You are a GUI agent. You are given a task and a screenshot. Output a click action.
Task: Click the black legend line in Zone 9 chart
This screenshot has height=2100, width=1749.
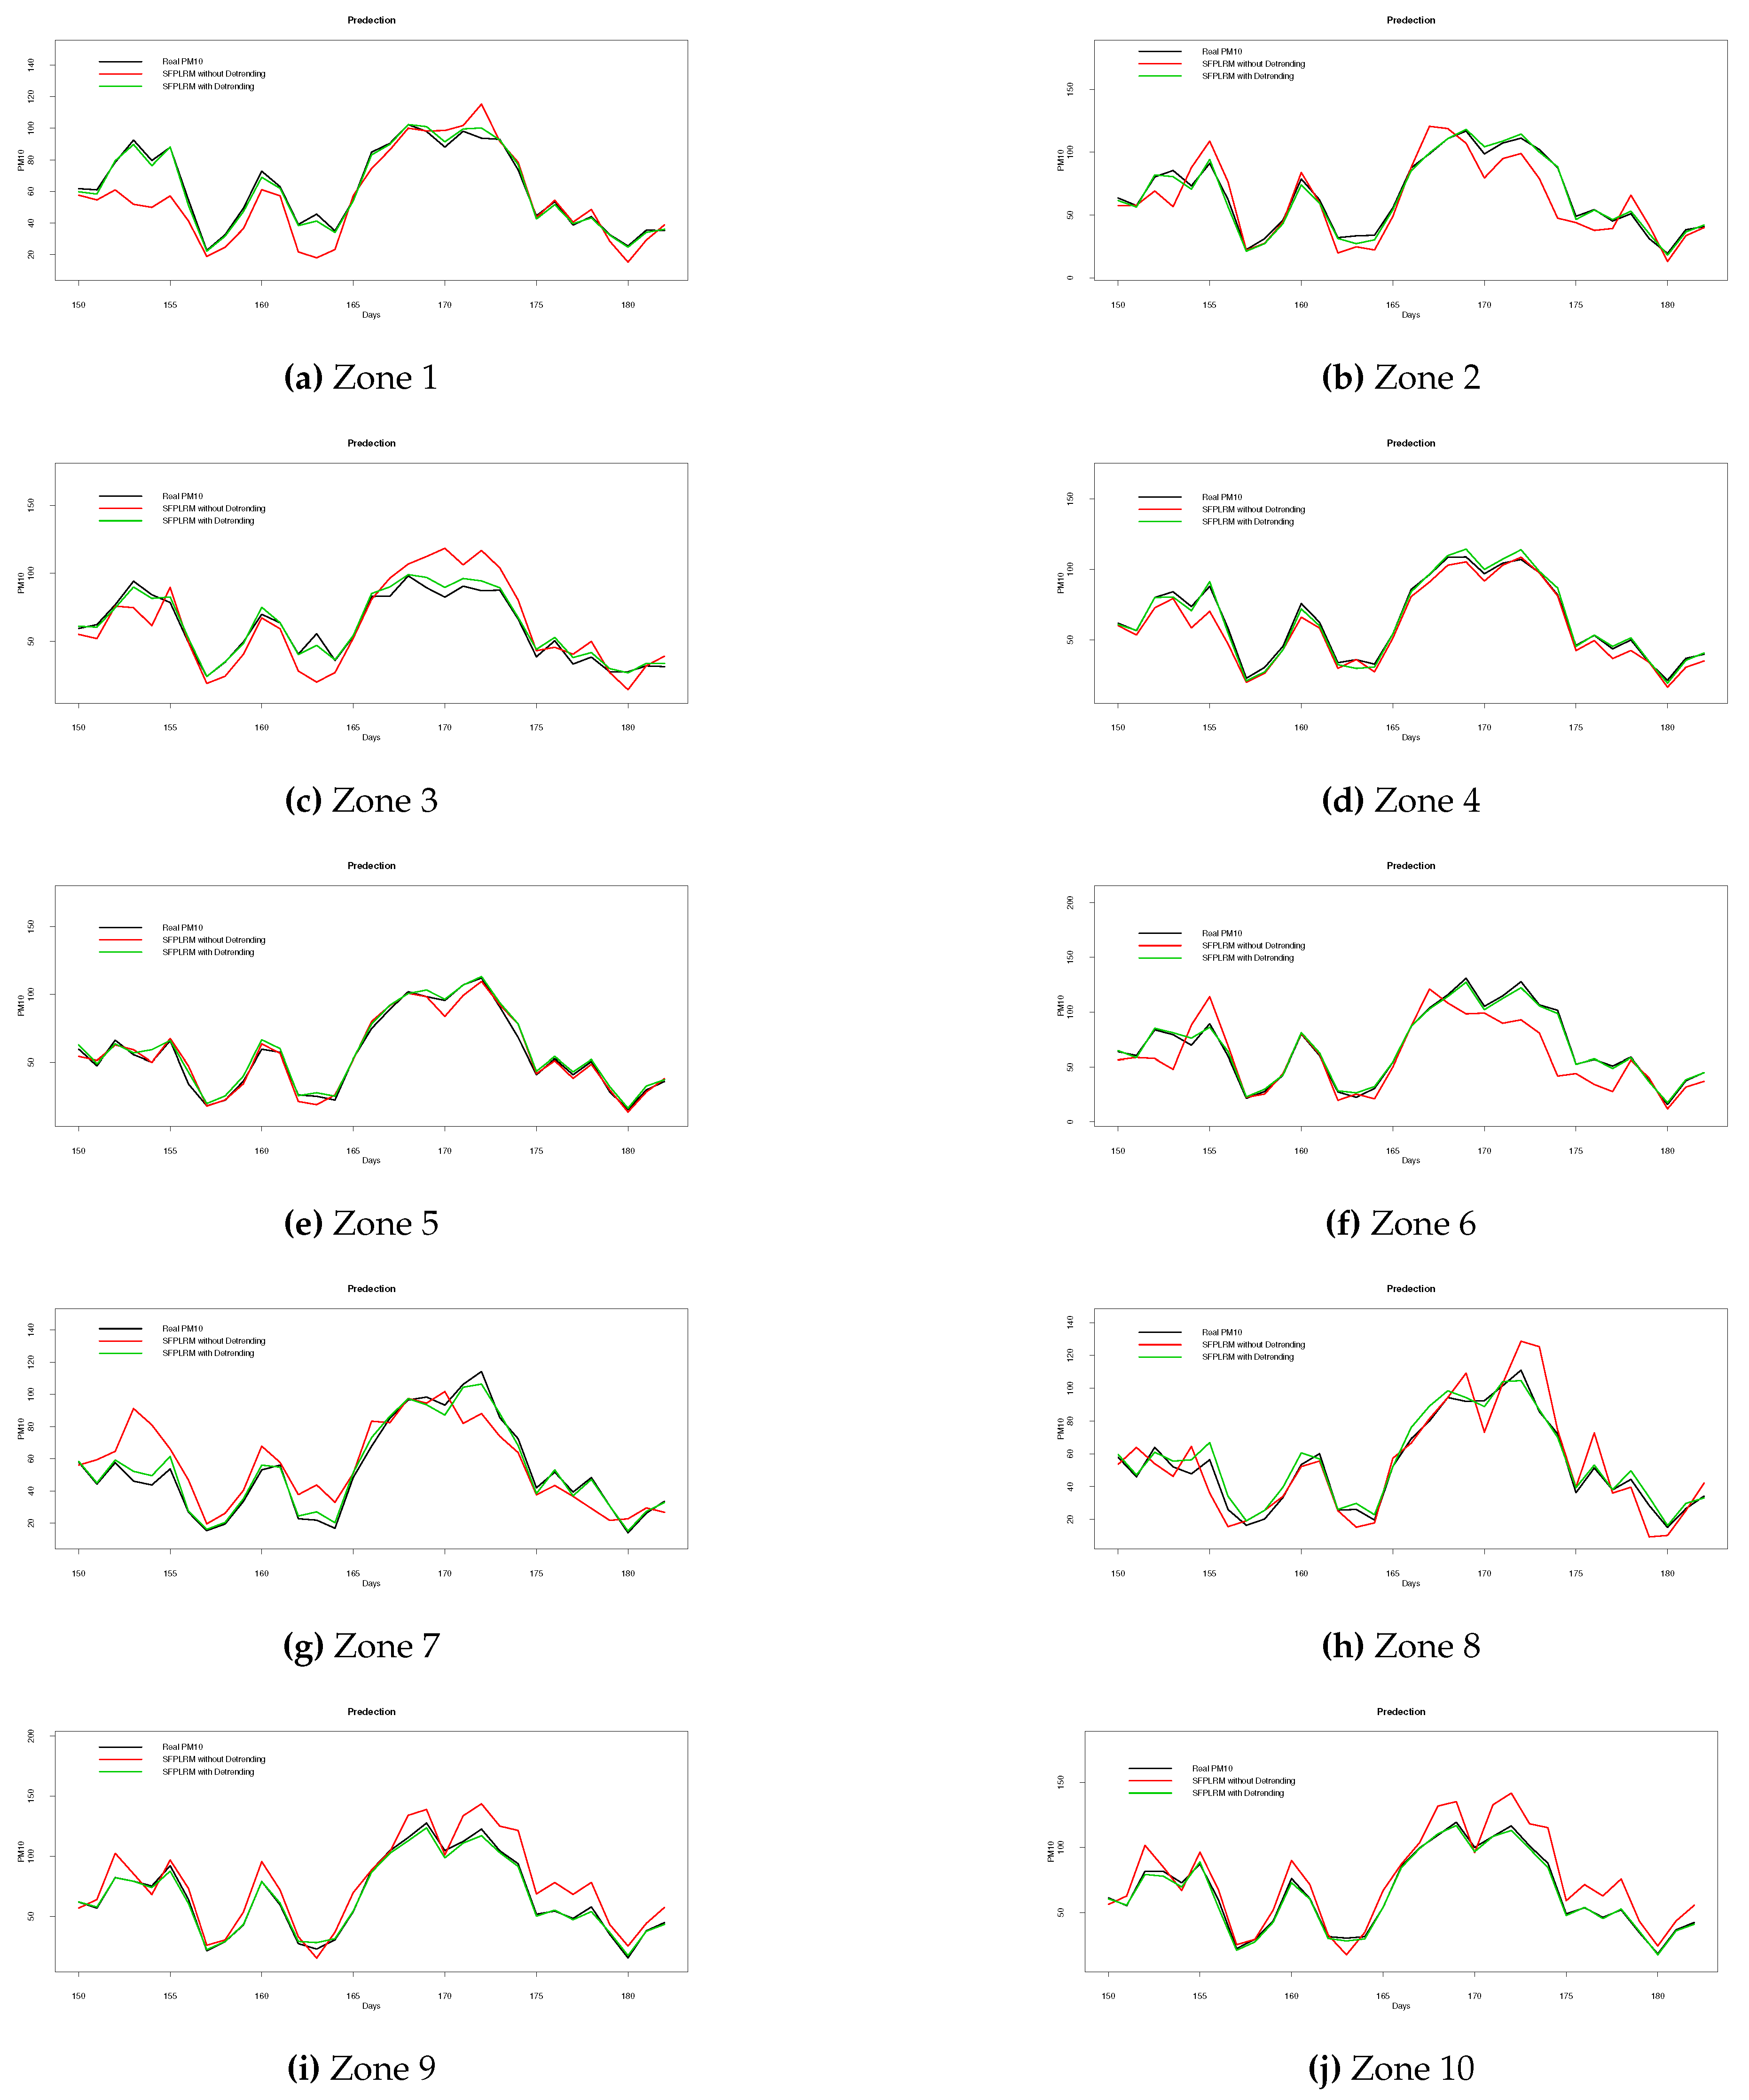[x=120, y=1747]
